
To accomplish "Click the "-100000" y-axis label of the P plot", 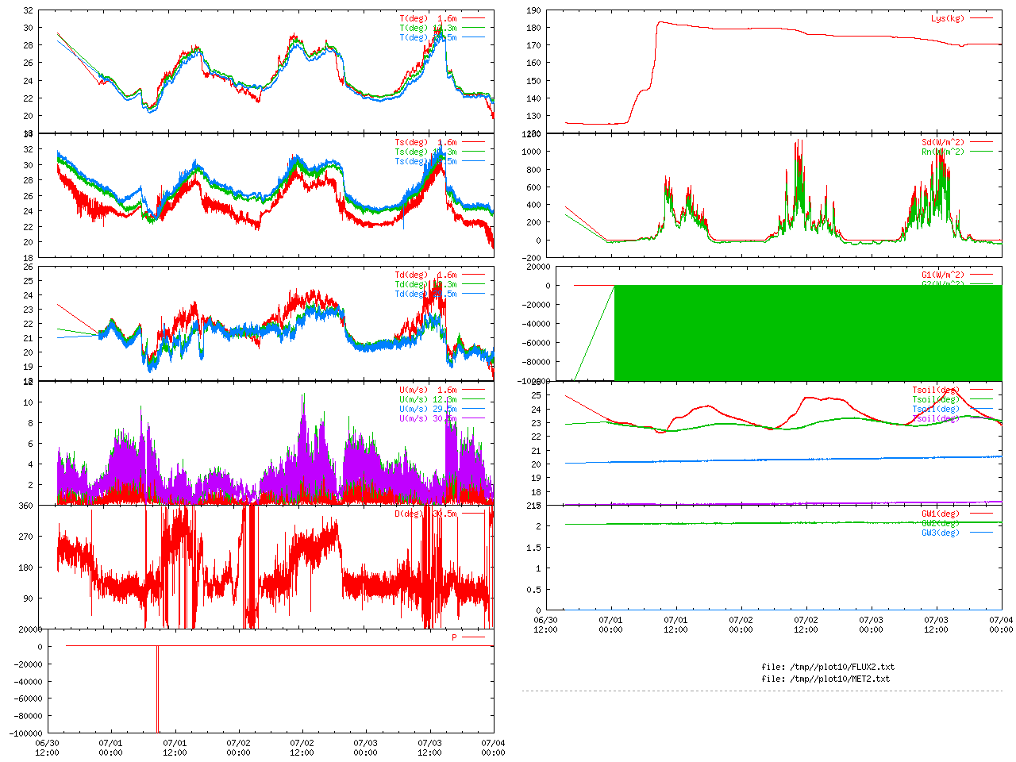I will [x=26, y=734].
